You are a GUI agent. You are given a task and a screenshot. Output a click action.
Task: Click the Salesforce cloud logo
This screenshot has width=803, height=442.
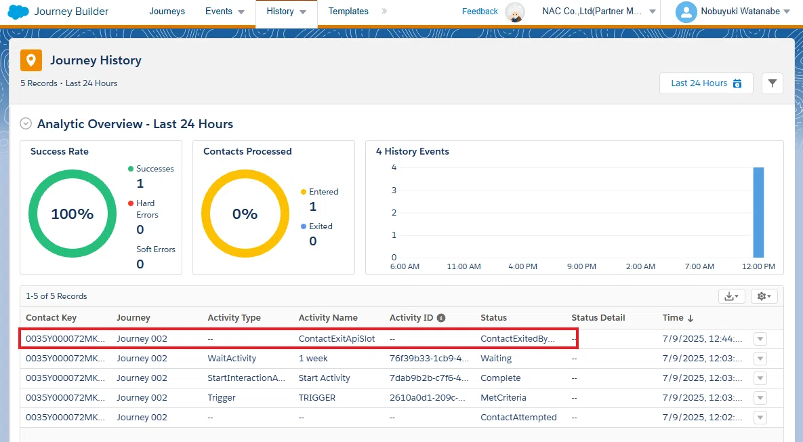(18, 12)
